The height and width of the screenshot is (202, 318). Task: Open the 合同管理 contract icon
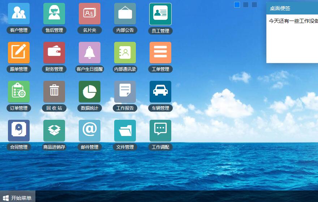pos(19,131)
